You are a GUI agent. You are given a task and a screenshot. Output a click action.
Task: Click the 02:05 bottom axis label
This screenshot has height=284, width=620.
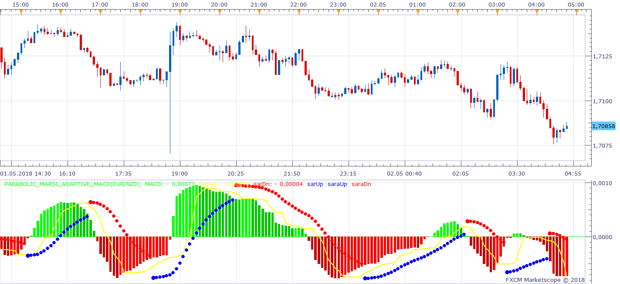pos(460,173)
